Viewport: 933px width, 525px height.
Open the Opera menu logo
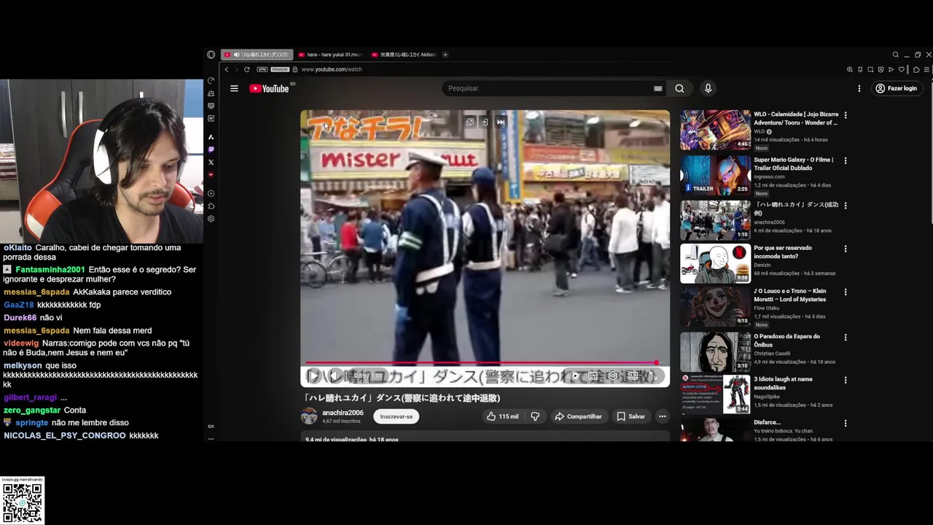211,55
